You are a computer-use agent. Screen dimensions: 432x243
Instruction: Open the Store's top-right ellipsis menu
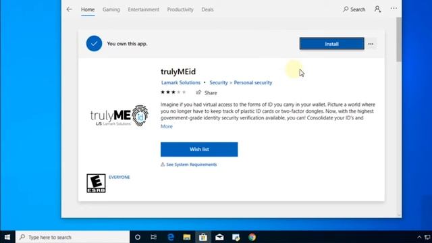(x=394, y=9)
